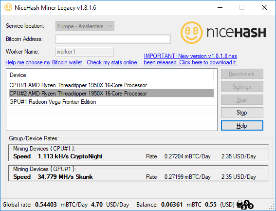
Task: Click 'Mining Devices { CPU#1 }' group label
Action: click(44, 149)
